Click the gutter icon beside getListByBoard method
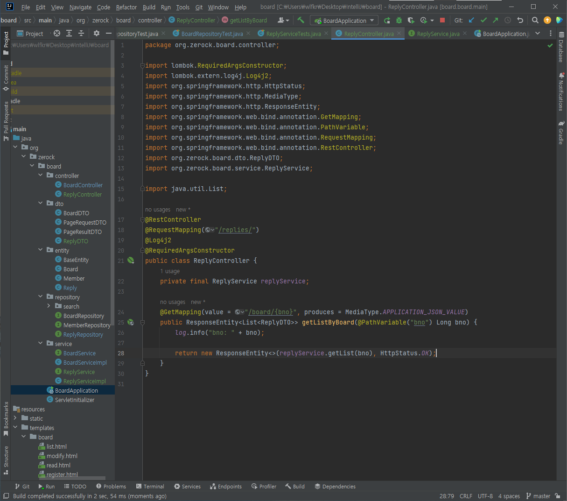 point(131,322)
